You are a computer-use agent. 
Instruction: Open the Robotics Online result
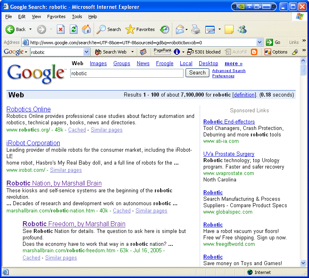point(29,109)
